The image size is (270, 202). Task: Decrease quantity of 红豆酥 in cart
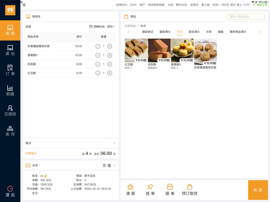tap(98, 73)
